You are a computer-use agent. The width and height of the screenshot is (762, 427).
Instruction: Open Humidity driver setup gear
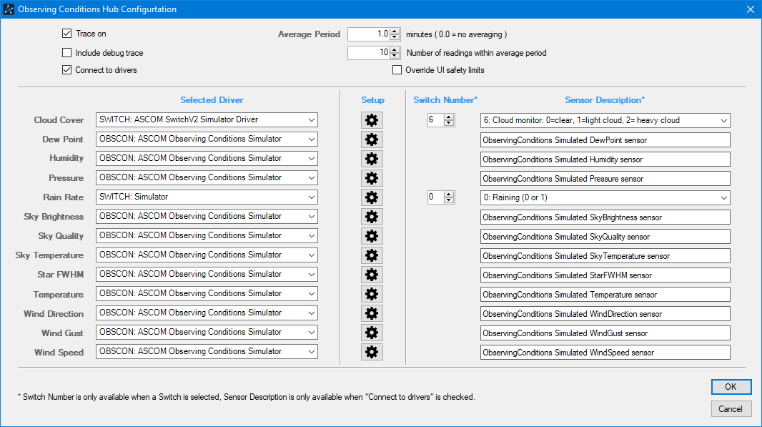(x=372, y=159)
